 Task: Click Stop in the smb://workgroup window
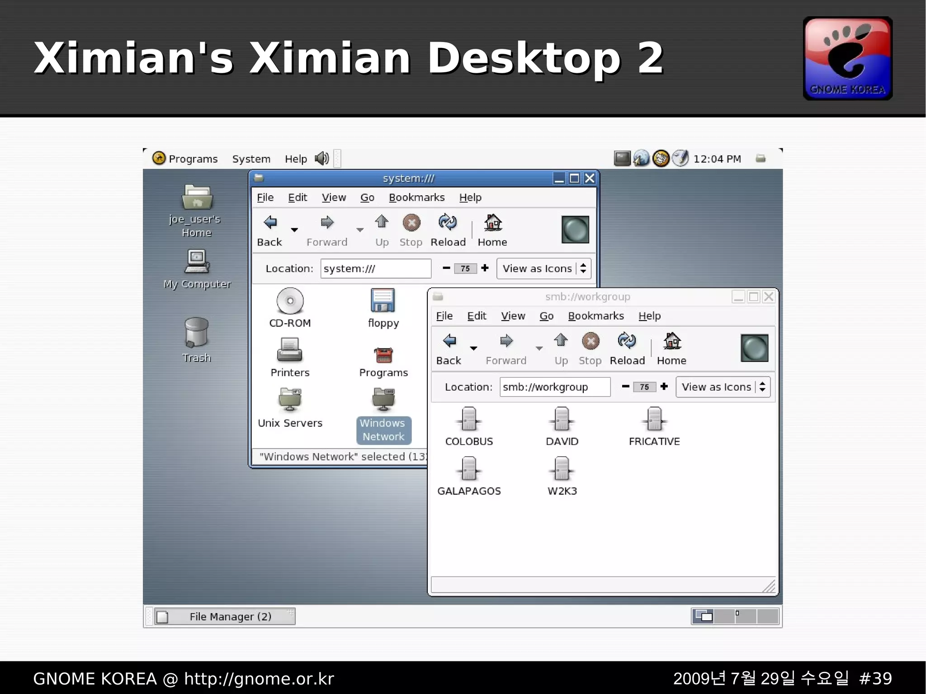tap(590, 349)
